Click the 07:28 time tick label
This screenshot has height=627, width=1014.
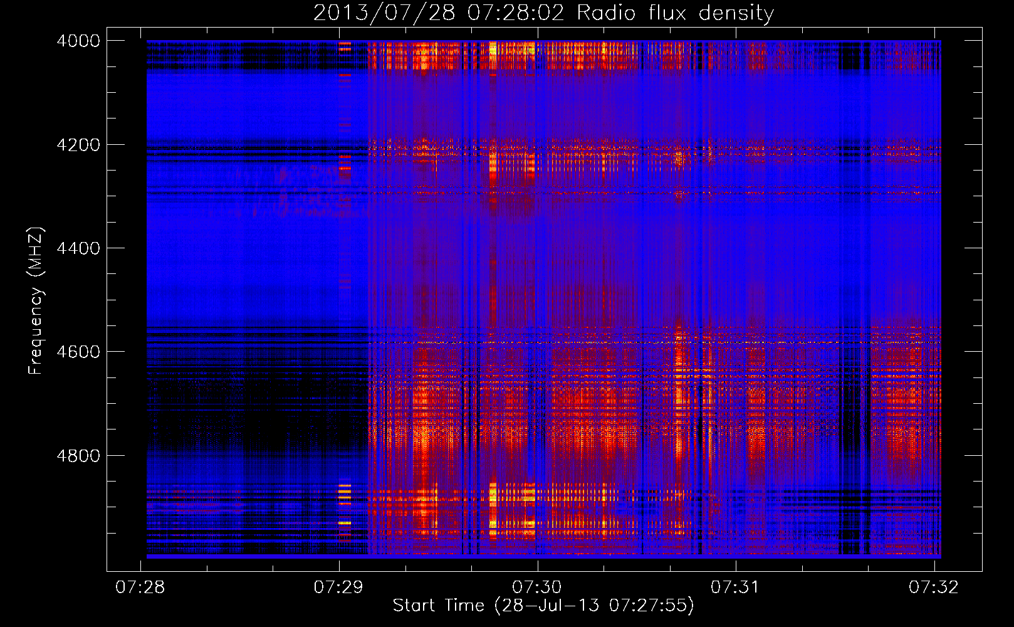[140, 587]
